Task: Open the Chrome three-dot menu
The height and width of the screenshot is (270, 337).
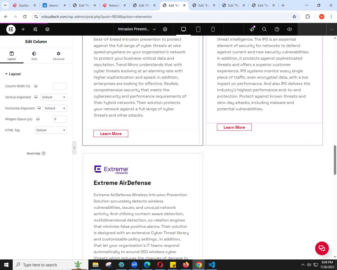Action: [331, 17]
